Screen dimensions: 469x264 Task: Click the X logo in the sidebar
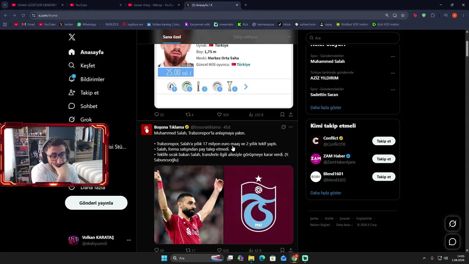(72, 37)
